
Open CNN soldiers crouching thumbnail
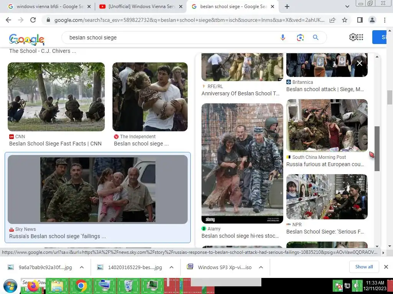tap(56, 97)
